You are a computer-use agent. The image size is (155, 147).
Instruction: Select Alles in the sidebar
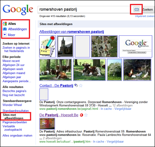click(12, 24)
